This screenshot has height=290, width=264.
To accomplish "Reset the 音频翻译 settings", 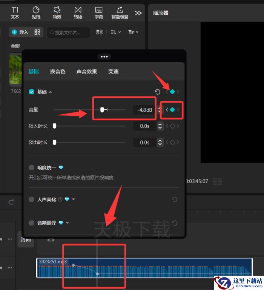I will 175,223.
